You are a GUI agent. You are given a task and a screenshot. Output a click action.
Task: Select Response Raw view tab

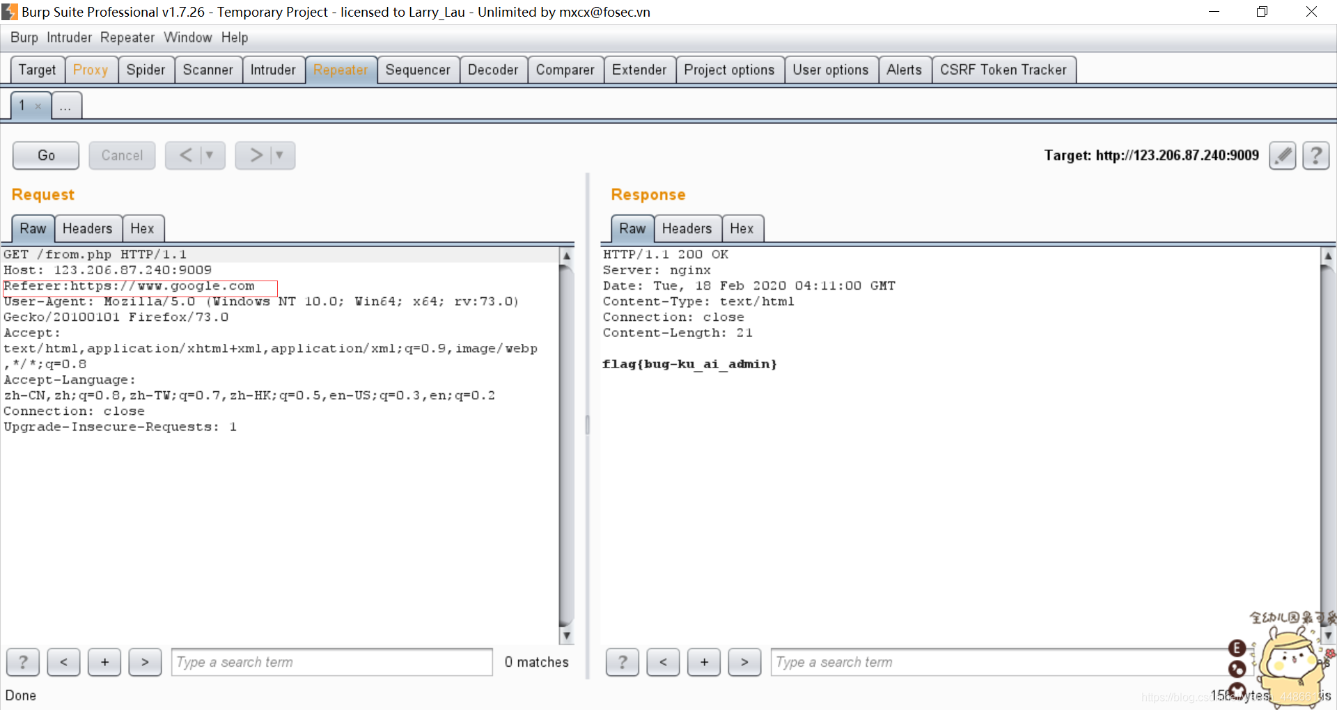click(632, 228)
